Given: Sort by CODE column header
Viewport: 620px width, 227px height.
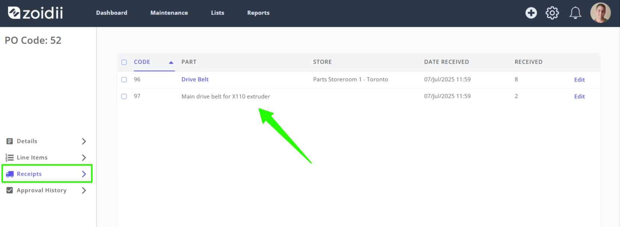Looking at the screenshot, I should point(142,62).
